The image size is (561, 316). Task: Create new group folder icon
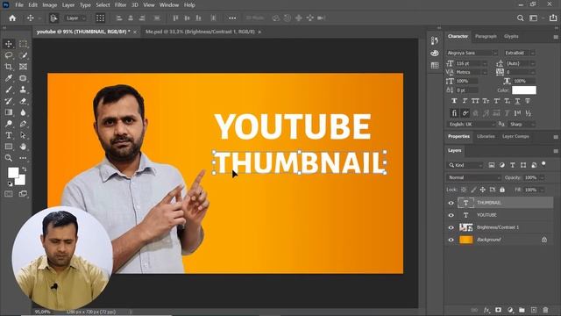522,310
